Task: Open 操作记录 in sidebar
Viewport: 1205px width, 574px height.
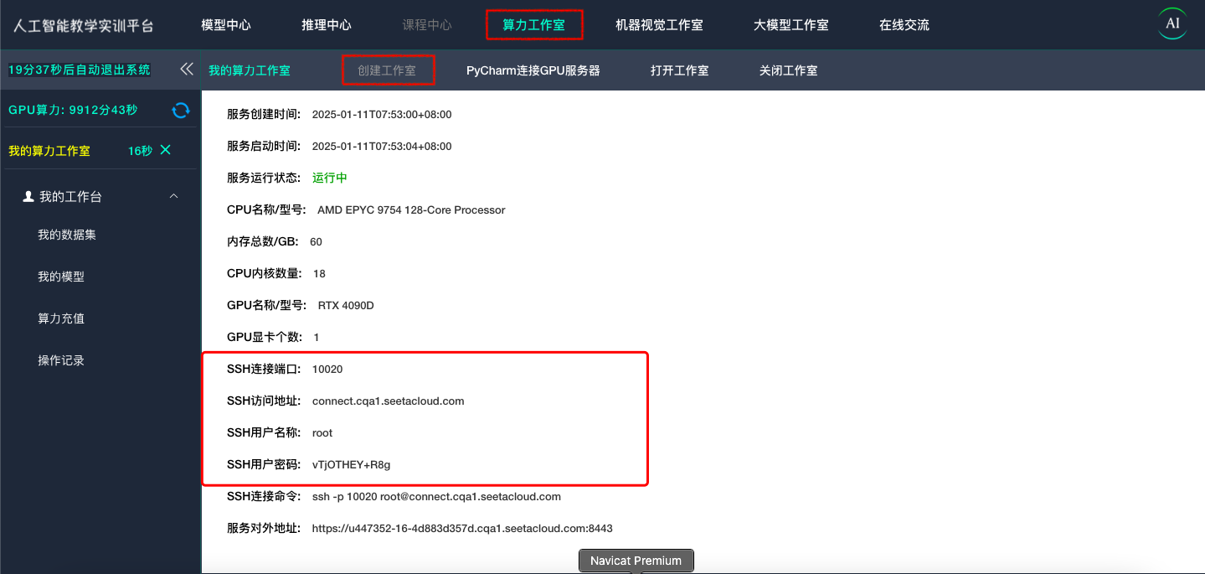Action: 61,360
